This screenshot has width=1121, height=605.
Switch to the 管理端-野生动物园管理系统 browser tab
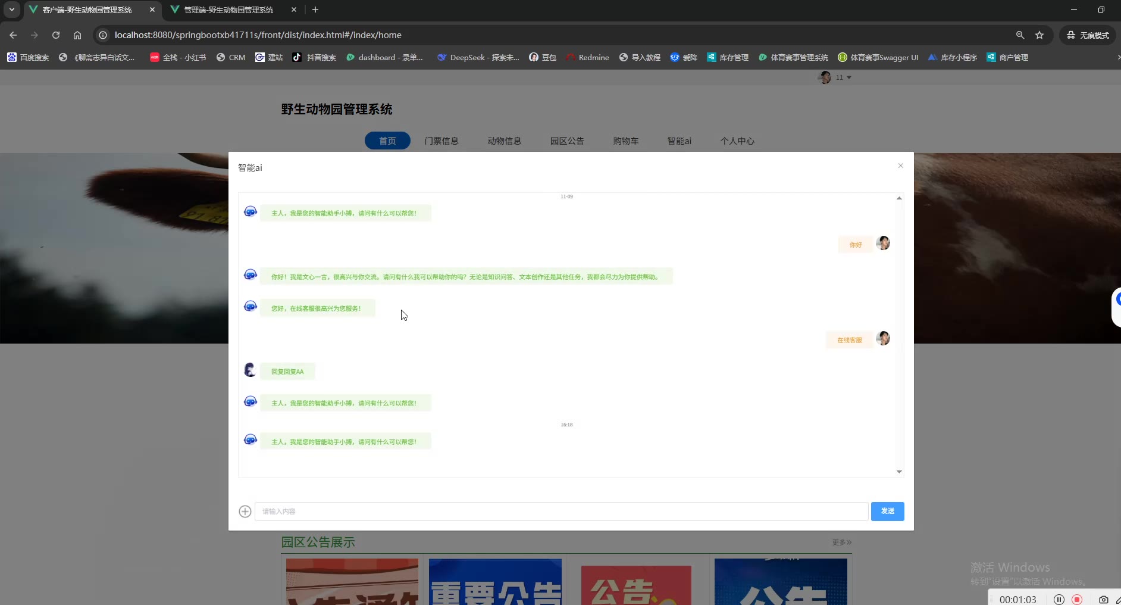pyautogui.click(x=228, y=10)
